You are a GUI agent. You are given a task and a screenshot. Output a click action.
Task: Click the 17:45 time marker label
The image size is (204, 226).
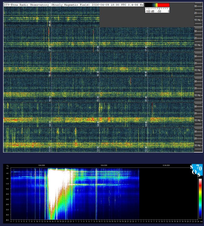(x=146, y=48)
